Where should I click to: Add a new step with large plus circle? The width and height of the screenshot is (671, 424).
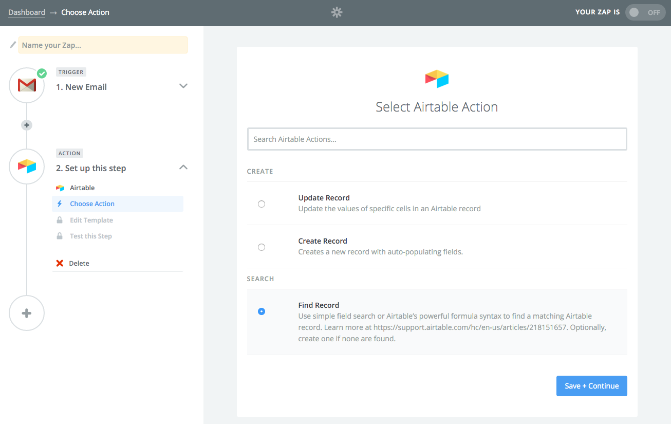(27, 313)
